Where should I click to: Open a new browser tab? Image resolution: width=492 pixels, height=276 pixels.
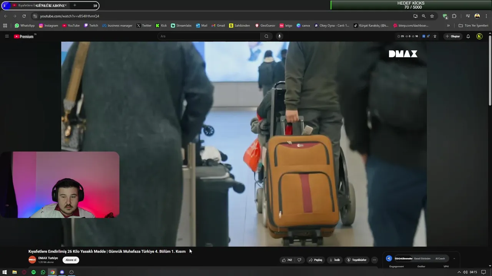click(75, 5)
